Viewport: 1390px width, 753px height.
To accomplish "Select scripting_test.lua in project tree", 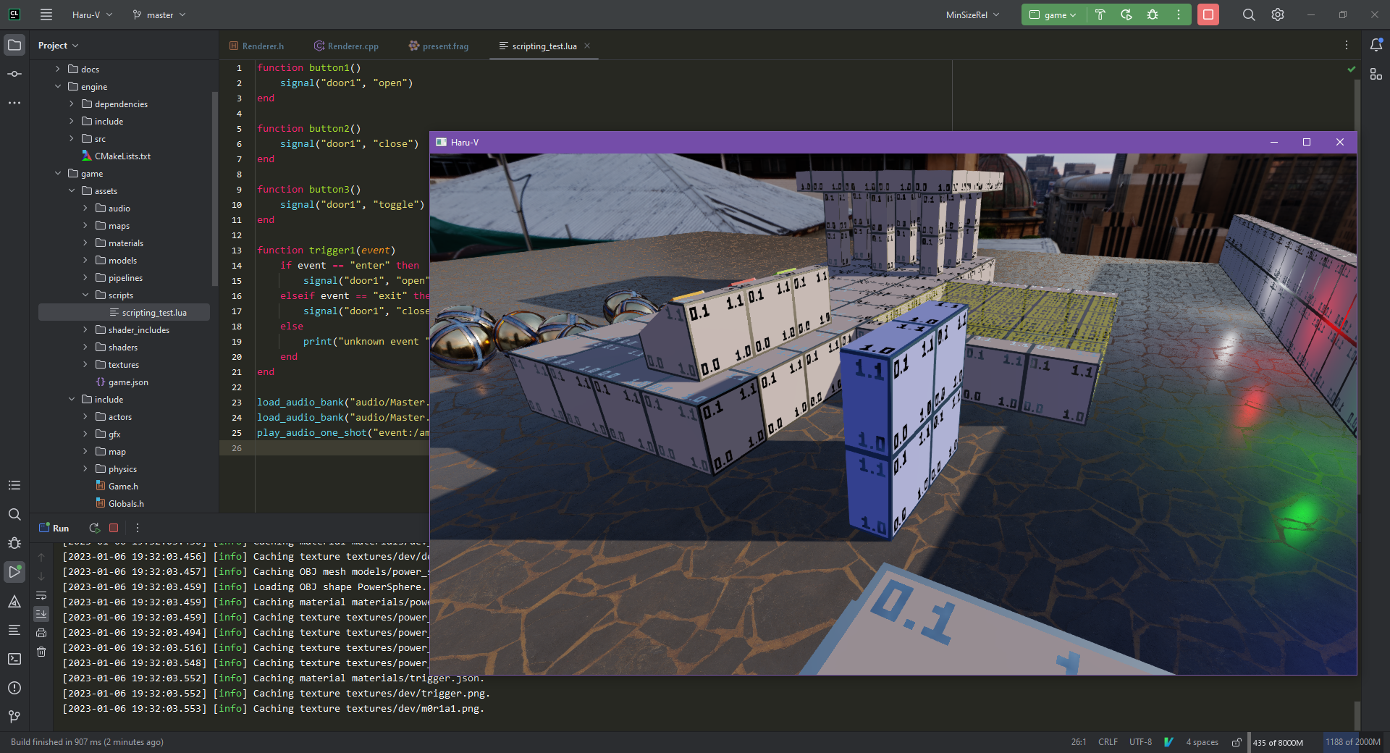I will pyautogui.click(x=124, y=313).
